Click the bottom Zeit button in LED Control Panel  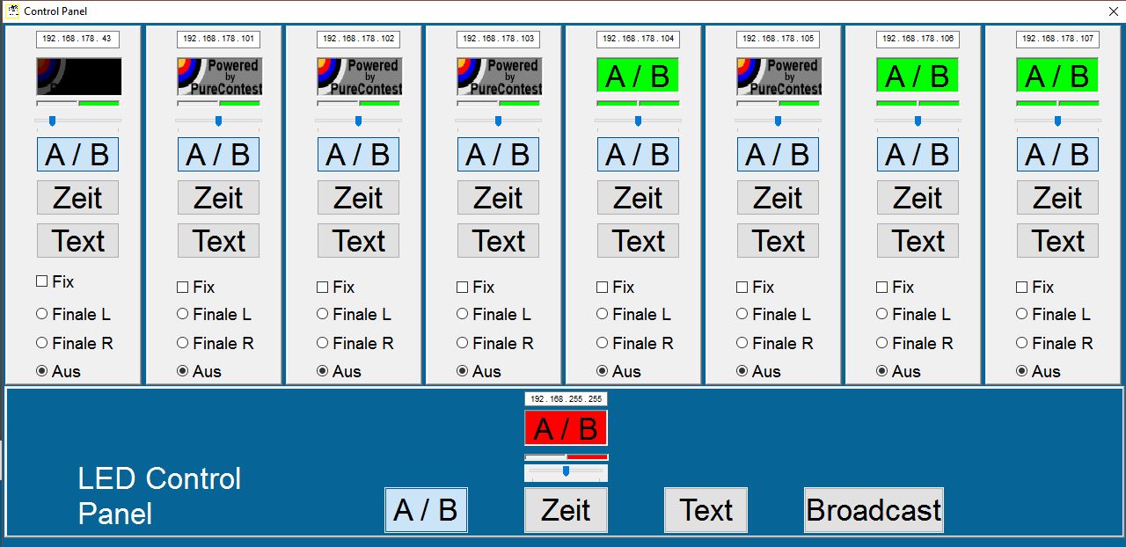(566, 510)
